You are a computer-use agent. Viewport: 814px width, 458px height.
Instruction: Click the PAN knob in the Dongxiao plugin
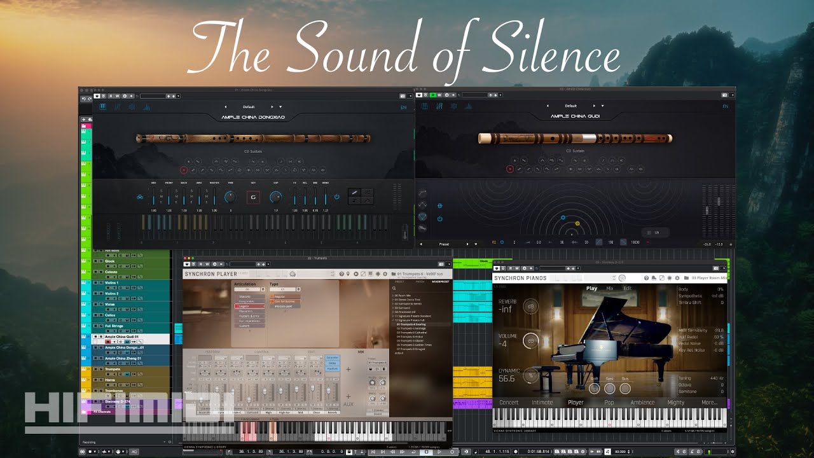pyautogui.click(x=230, y=197)
